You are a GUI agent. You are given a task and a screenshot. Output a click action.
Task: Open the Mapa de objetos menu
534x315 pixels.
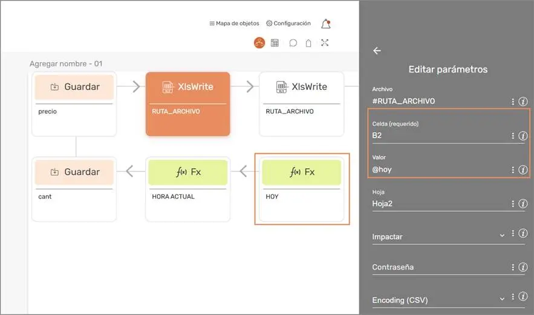point(234,24)
